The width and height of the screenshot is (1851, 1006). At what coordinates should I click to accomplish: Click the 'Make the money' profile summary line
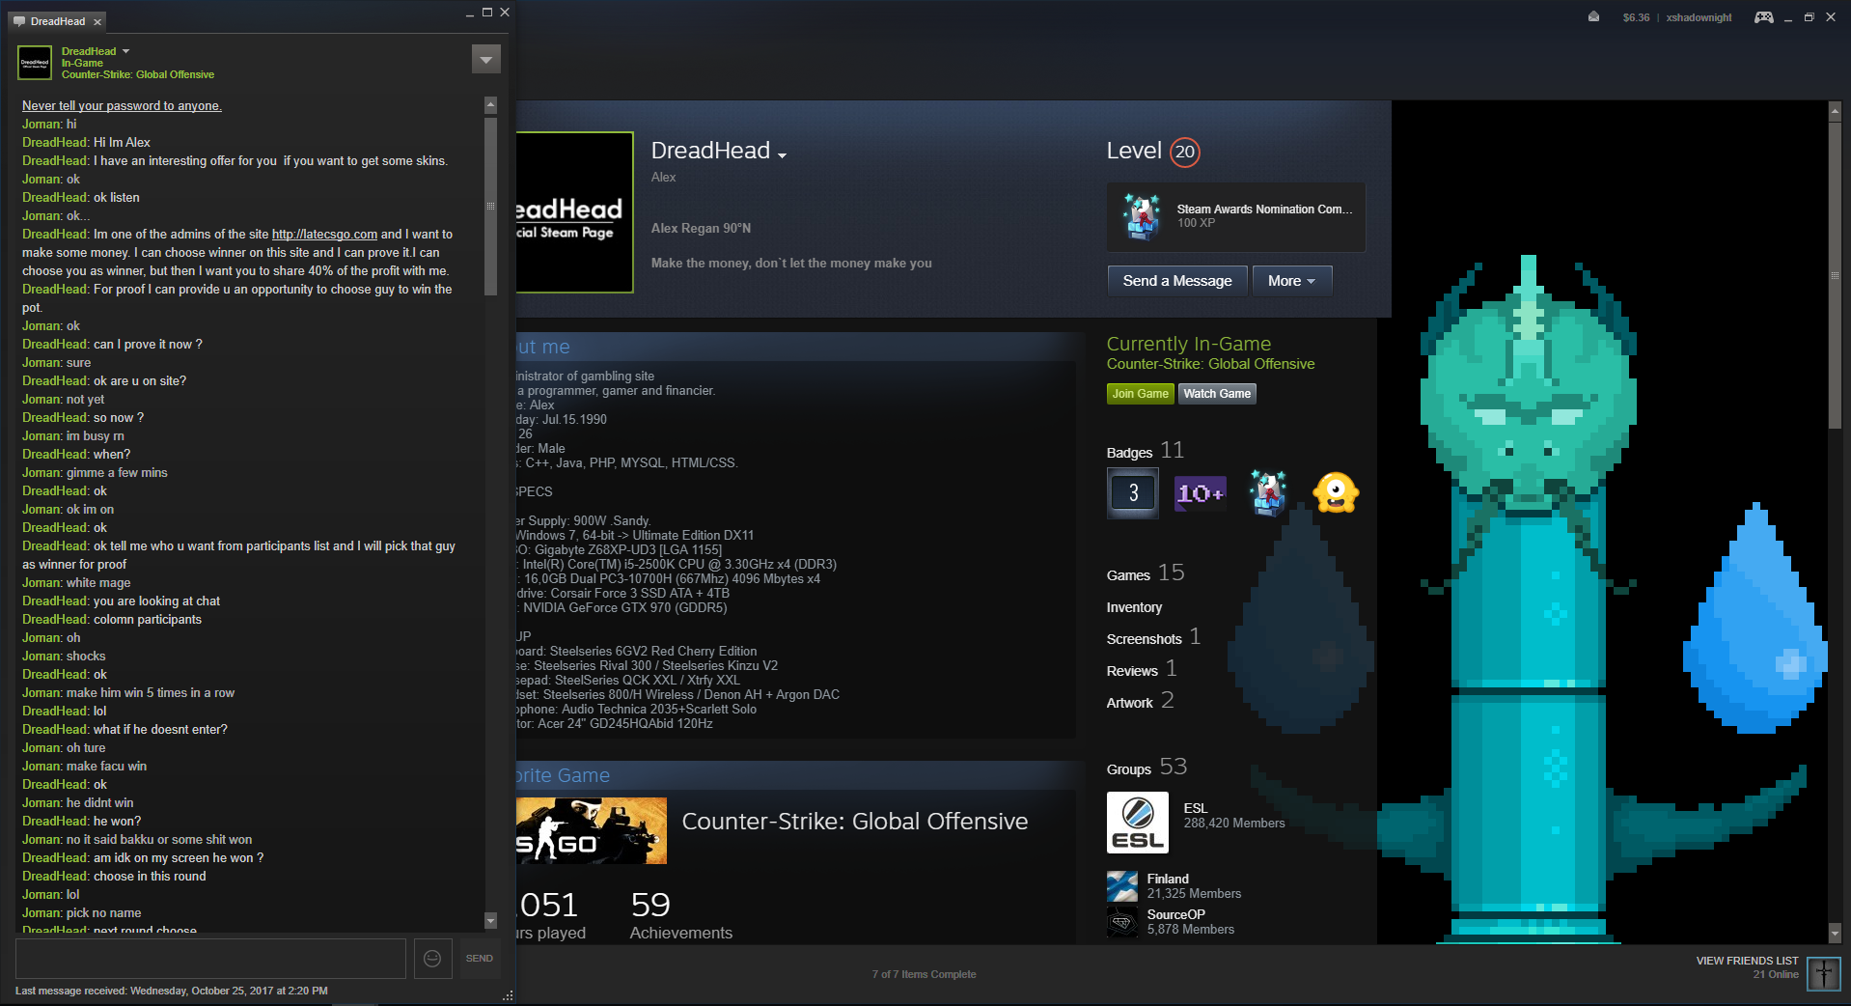(x=791, y=264)
